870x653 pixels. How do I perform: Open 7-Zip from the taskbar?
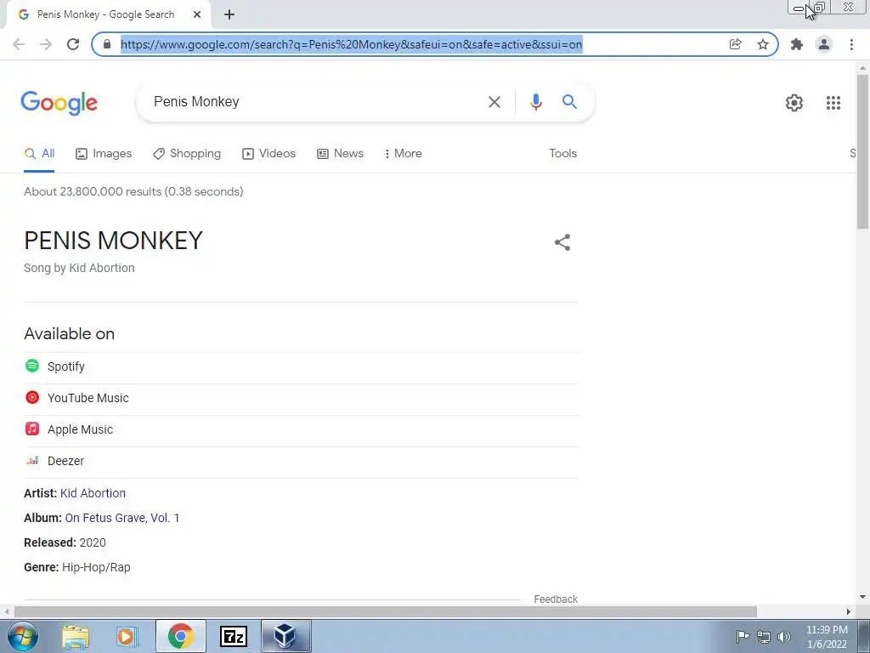tap(234, 636)
